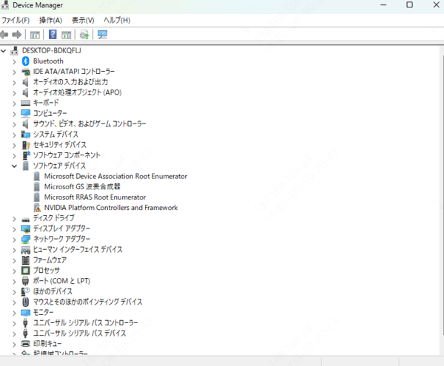
Task: Select Microsoft RRAS Root Enumerator device
Action: click(95, 197)
